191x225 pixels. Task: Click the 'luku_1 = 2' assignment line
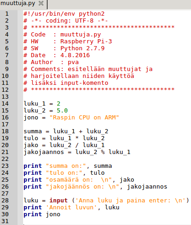pos(42,104)
